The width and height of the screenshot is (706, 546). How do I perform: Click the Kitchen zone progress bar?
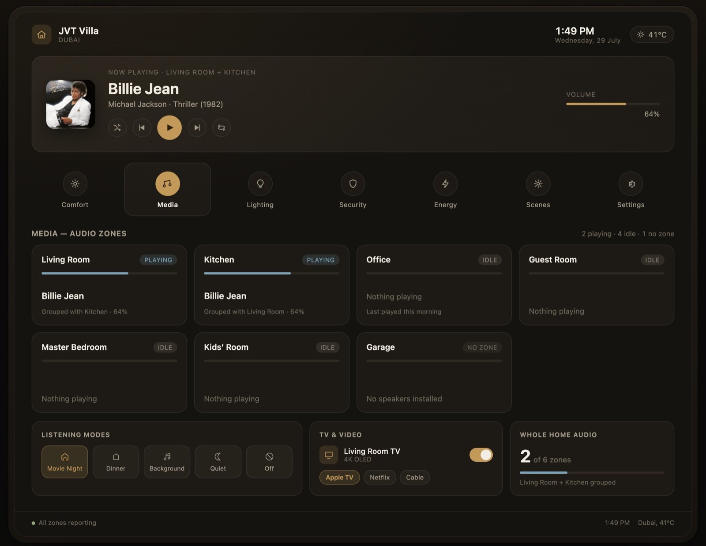click(272, 273)
